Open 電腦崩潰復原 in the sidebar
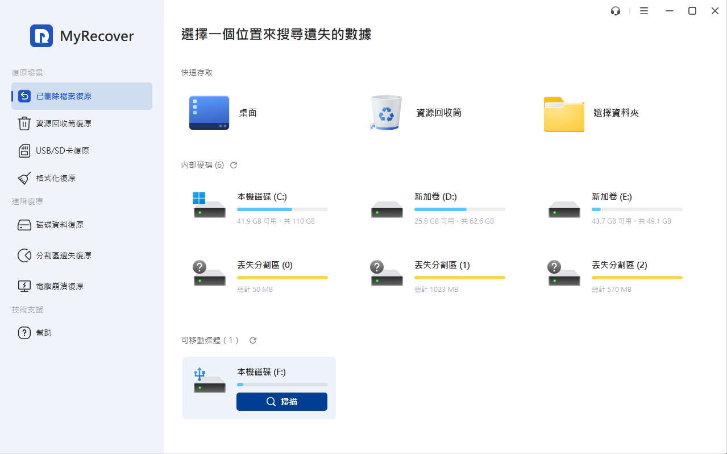 82,286
